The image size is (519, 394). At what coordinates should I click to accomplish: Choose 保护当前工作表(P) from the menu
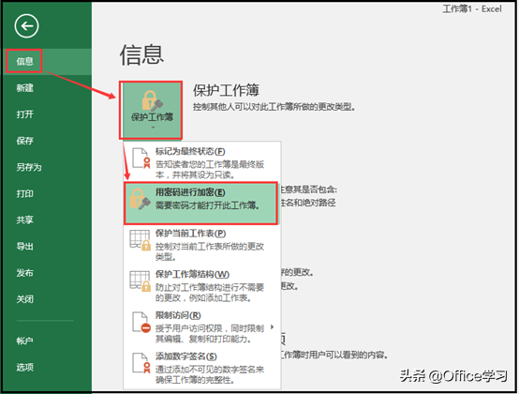tap(202, 245)
